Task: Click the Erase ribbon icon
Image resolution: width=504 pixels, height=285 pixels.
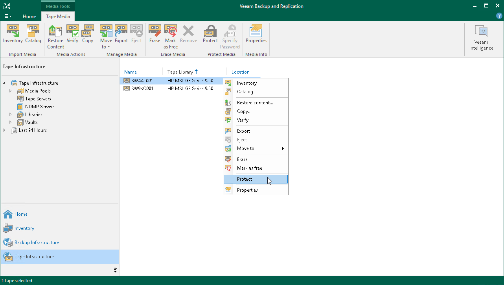Action: [155, 34]
